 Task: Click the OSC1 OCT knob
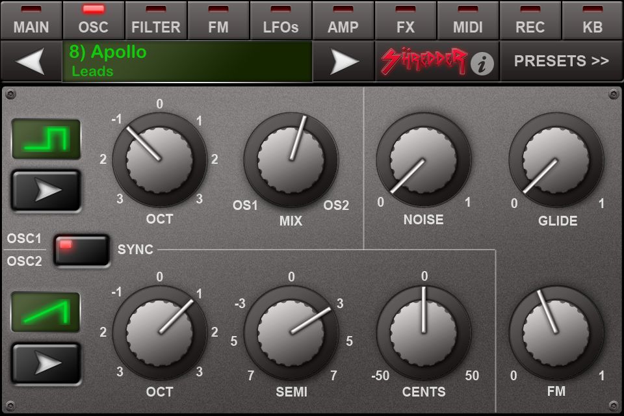tap(160, 160)
